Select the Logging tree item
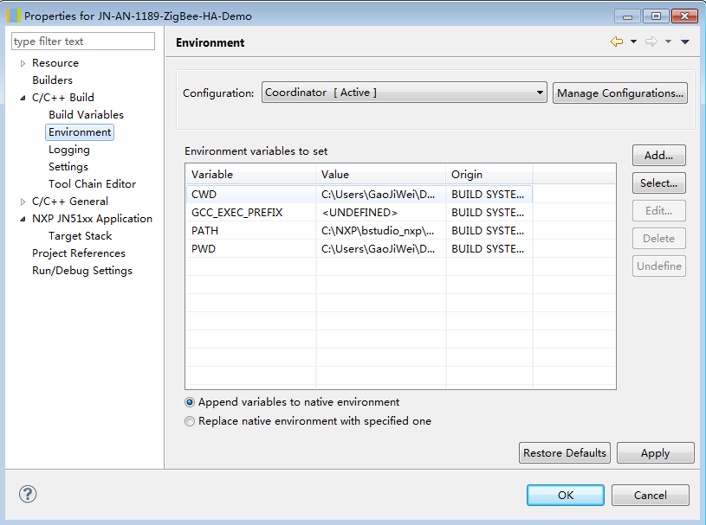The image size is (706, 525). pos(69,150)
